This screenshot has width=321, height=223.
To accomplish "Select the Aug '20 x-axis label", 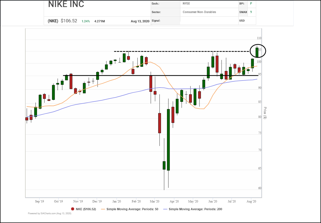I will (251, 201).
